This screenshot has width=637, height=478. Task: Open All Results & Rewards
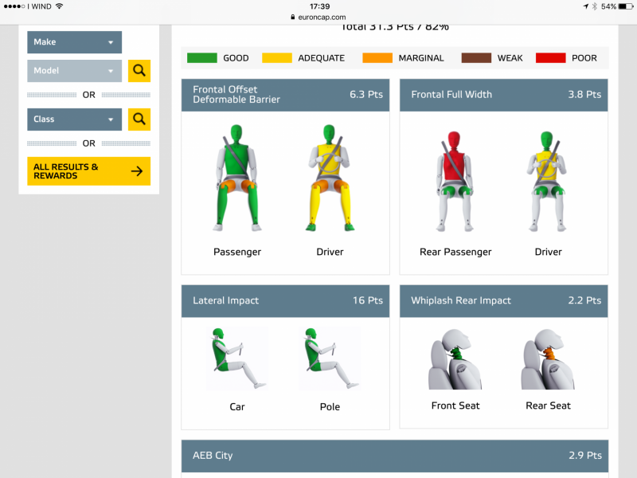point(88,171)
